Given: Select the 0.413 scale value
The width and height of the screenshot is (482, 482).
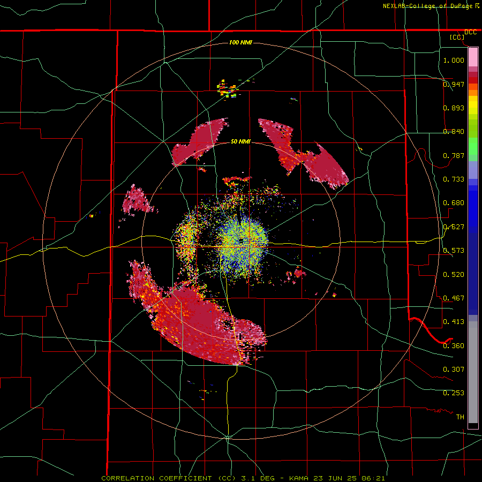Looking at the screenshot, I should point(454,322).
